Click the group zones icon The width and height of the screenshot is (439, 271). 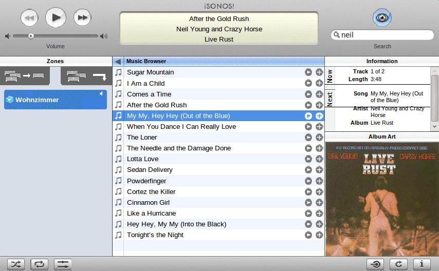25,75
